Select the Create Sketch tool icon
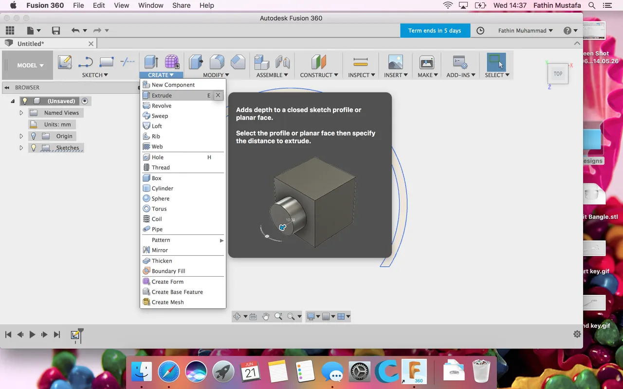 tap(65, 62)
